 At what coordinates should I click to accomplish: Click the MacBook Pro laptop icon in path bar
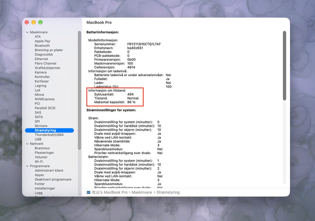point(89,192)
